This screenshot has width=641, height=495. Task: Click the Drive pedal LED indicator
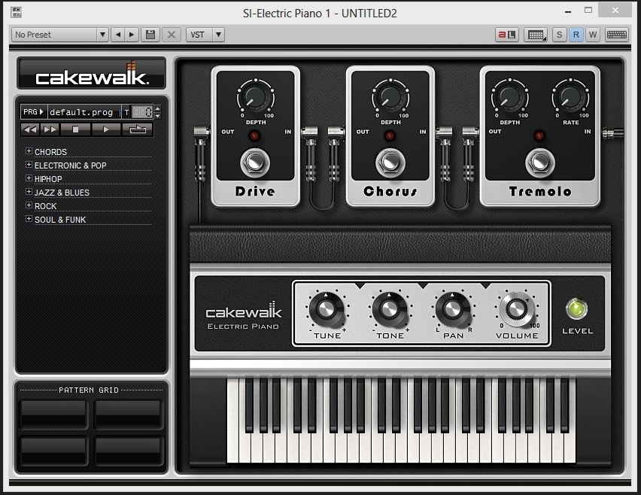(x=254, y=135)
